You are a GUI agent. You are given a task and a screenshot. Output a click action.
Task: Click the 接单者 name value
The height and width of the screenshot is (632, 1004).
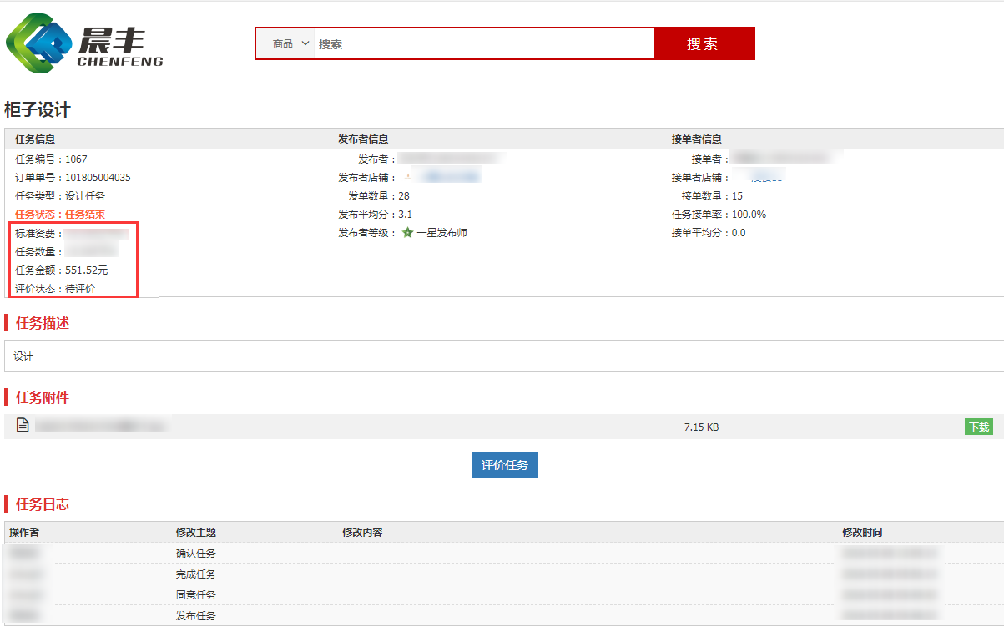(785, 159)
